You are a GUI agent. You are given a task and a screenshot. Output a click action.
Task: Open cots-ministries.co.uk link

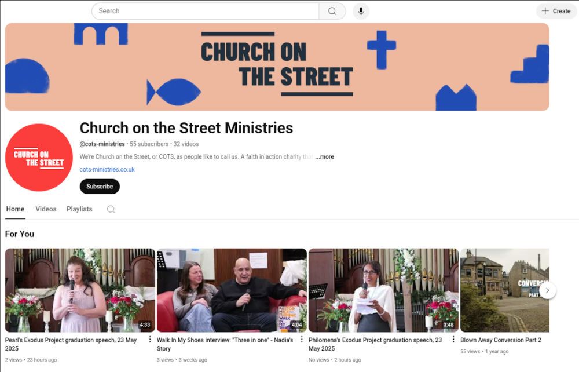click(107, 169)
